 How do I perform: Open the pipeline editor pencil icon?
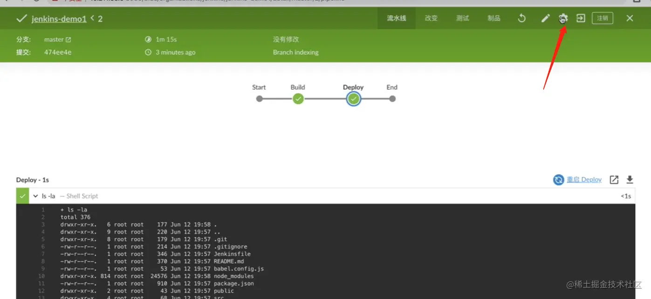click(545, 18)
